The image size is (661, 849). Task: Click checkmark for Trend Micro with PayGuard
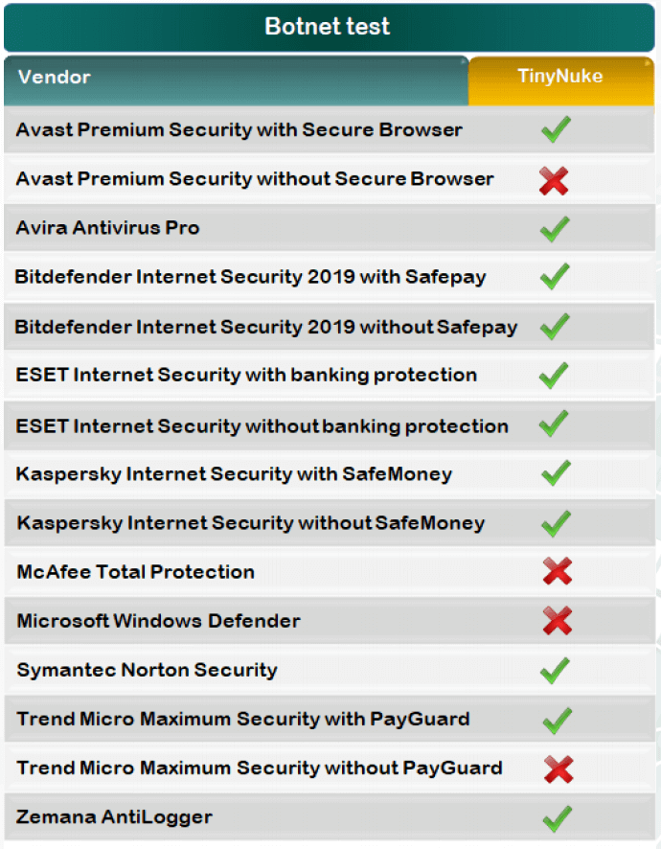(556, 720)
